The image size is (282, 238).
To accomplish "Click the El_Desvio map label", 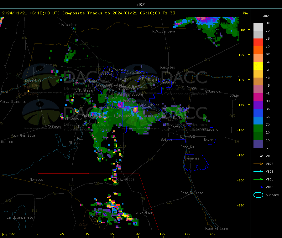I will pyautogui.click(x=73, y=119).
